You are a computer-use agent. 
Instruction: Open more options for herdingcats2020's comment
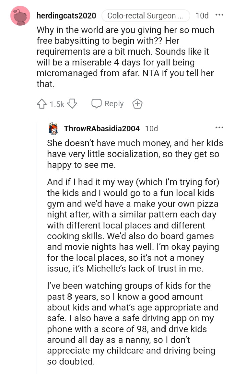(x=219, y=15)
